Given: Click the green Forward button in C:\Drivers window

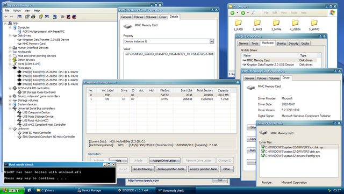Looking at the screenshot, I should click(243, 13).
